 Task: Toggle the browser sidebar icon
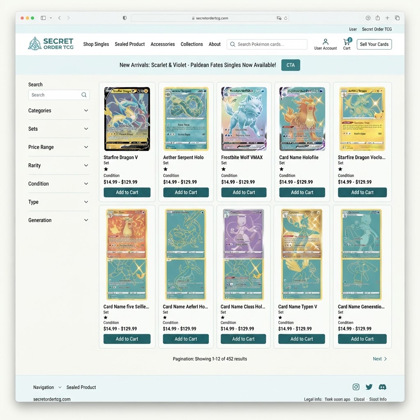coord(43,18)
